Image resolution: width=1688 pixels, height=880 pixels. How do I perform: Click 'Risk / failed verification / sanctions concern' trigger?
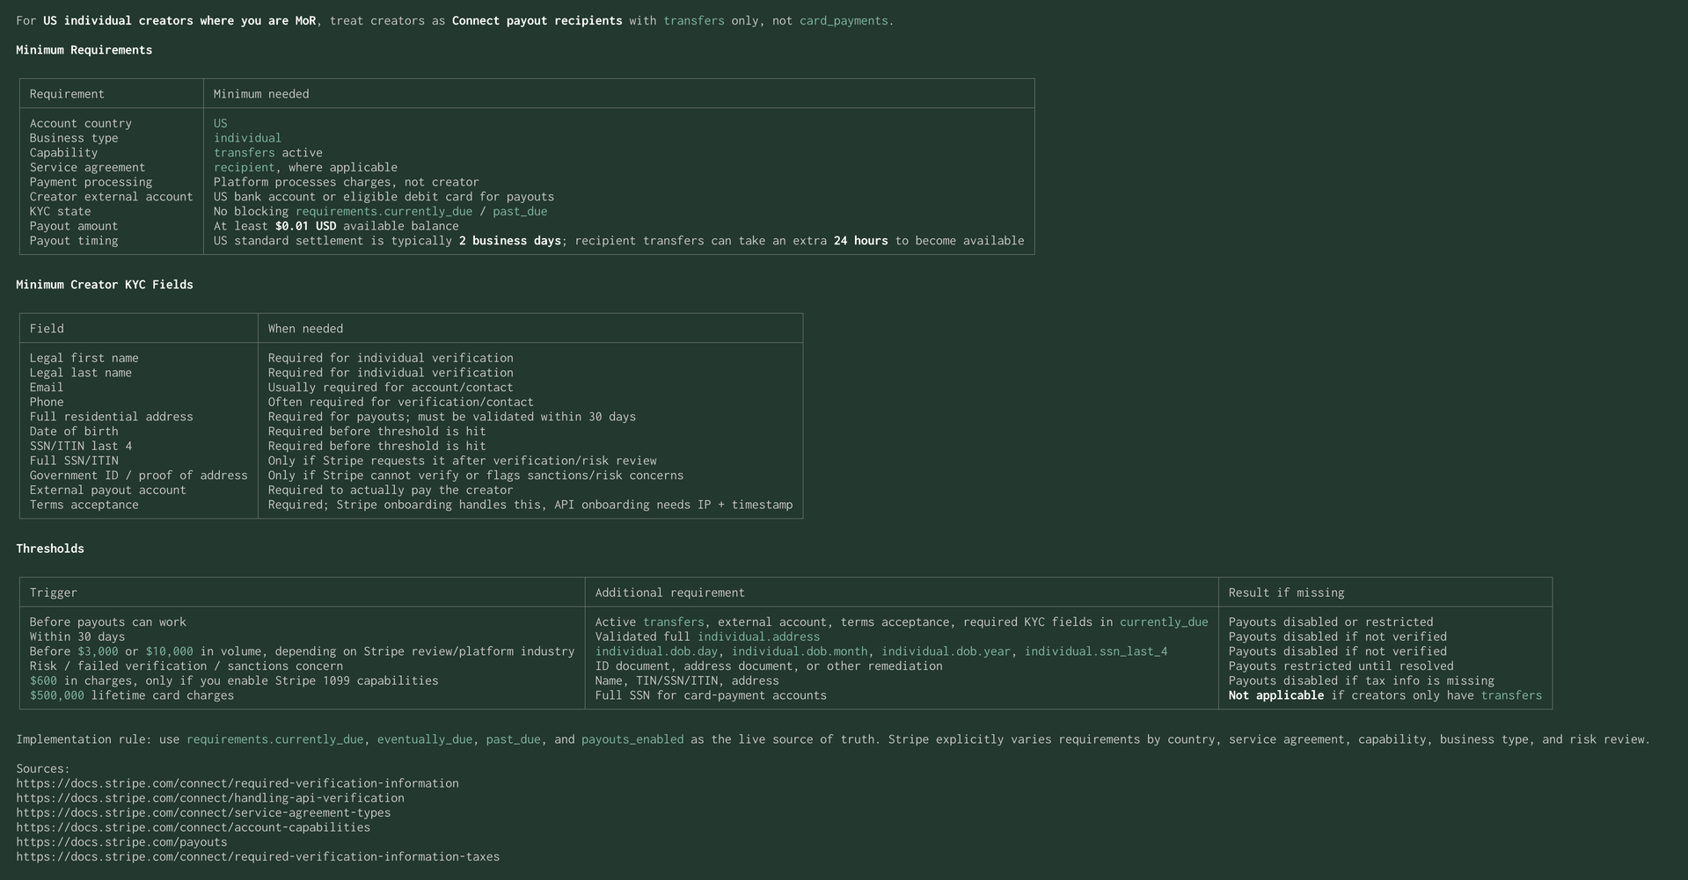click(186, 666)
